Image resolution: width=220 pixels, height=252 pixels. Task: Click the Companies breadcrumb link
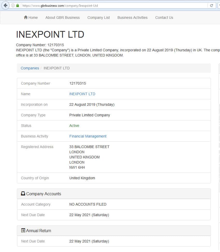coord(30,68)
